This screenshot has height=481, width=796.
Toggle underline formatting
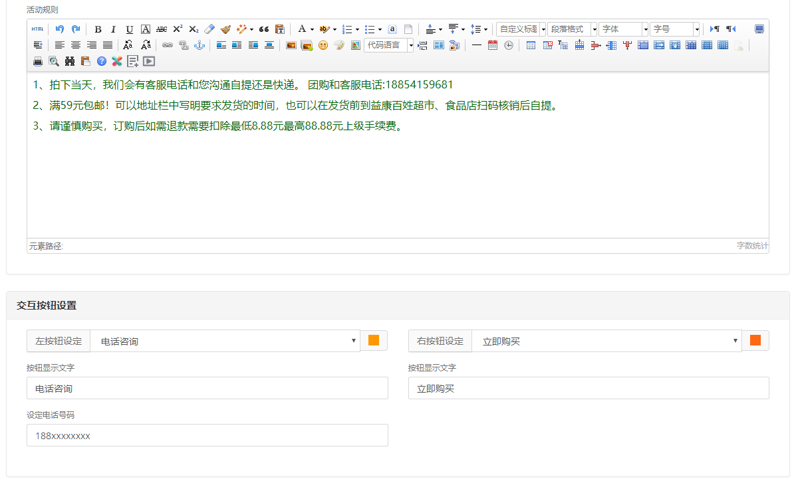point(129,29)
